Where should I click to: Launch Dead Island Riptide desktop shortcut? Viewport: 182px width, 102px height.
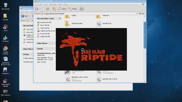(5, 83)
